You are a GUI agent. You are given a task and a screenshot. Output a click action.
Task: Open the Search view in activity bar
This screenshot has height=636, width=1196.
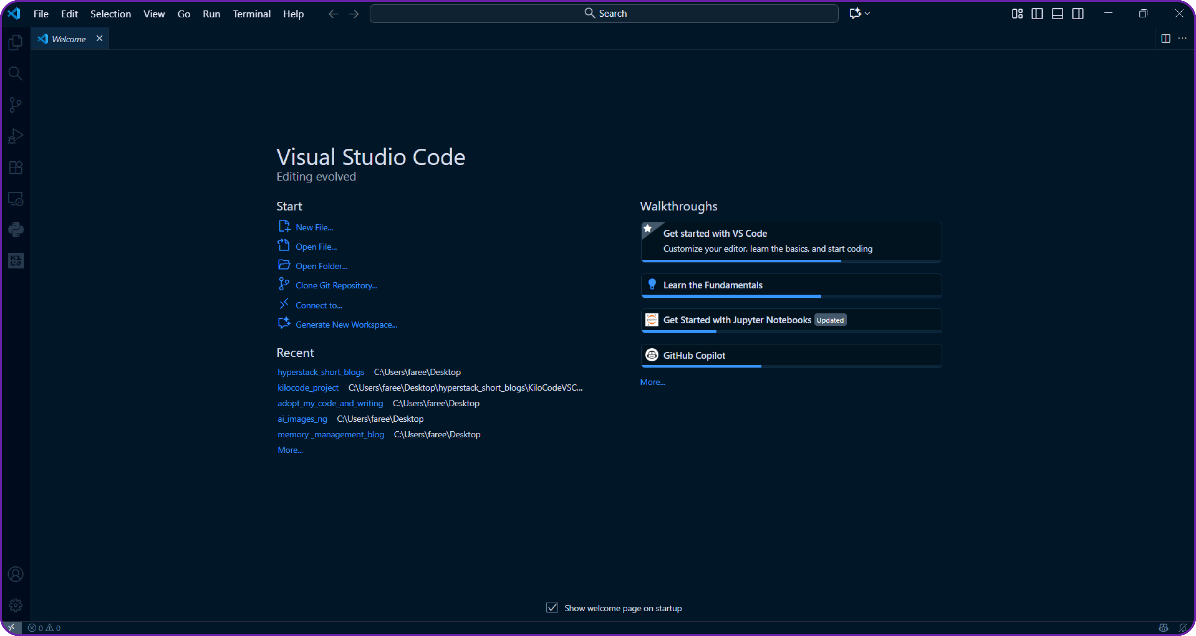click(x=15, y=73)
